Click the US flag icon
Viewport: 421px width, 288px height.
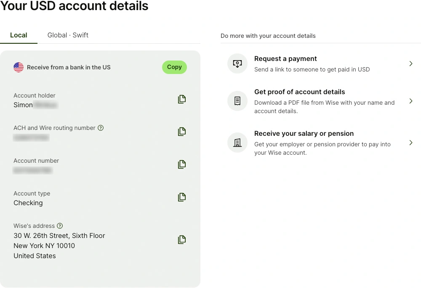[x=19, y=67]
